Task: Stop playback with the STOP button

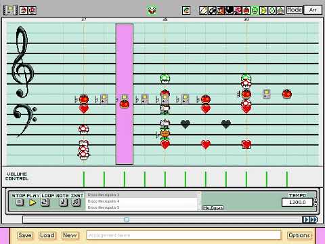Action: pos(20,202)
